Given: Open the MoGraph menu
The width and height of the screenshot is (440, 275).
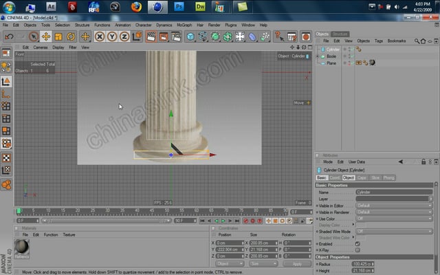Looking at the screenshot, I should 184,25.
